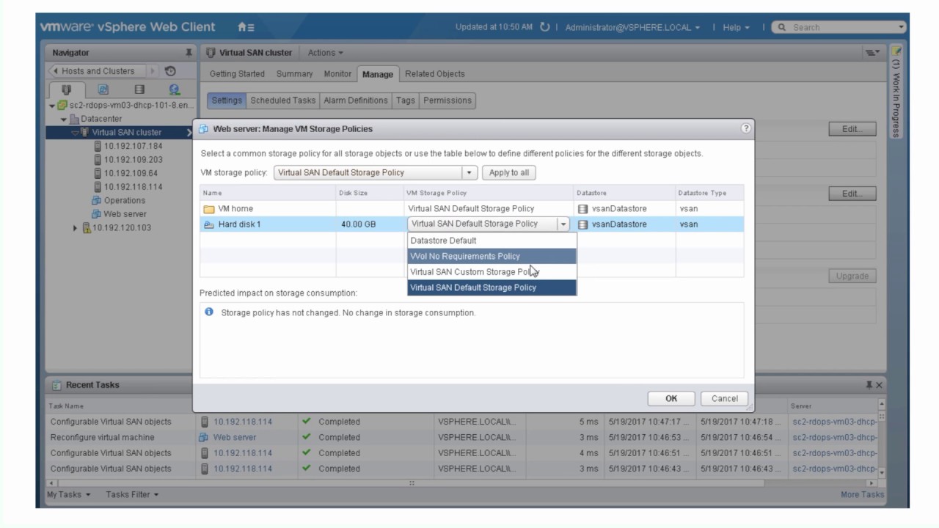Open the Tasks Filter dropdown
The height and width of the screenshot is (528, 939).
click(x=132, y=494)
